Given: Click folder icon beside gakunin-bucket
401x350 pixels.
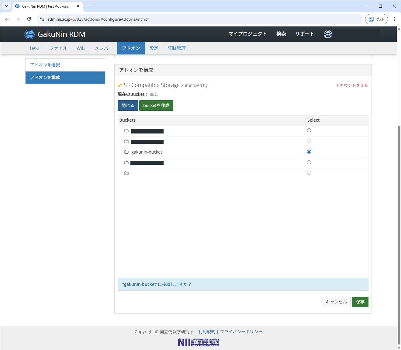Looking at the screenshot, I should click(126, 152).
